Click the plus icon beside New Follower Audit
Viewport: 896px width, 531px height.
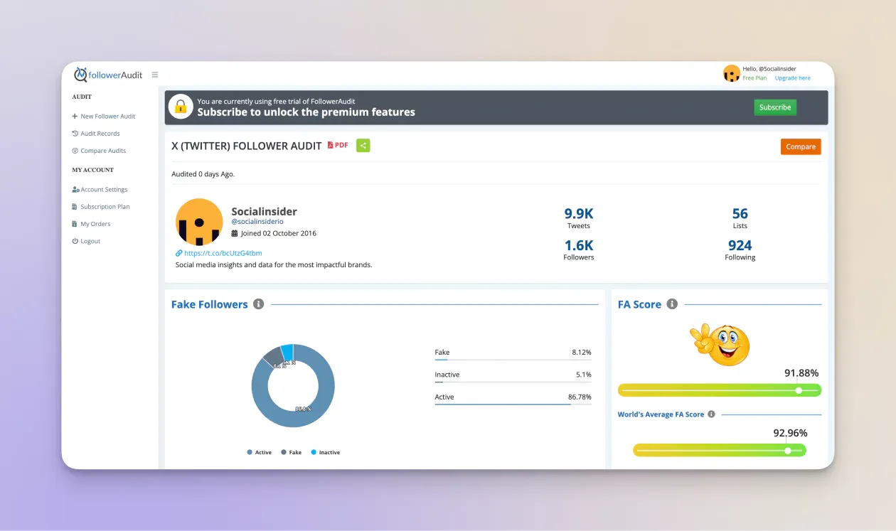click(x=75, y=116)
